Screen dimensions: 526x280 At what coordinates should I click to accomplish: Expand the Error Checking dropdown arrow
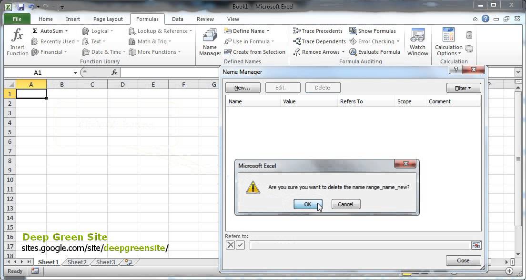(x=398, y=41)
